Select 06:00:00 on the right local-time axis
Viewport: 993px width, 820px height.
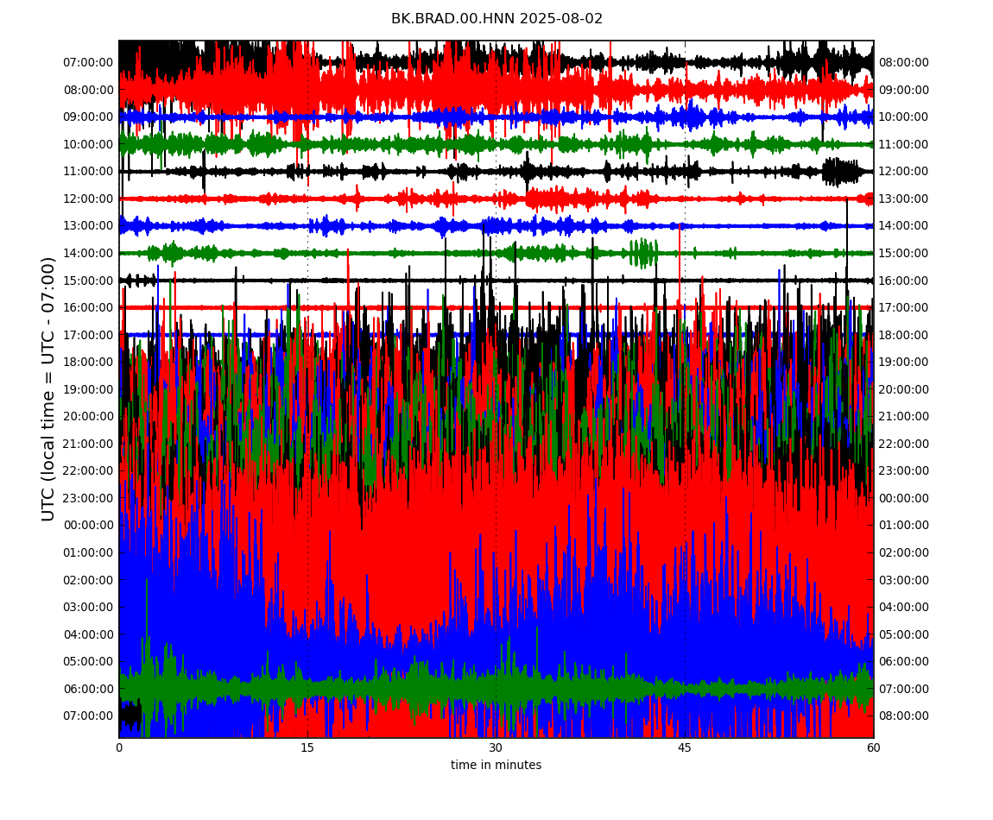click(904, 662)
